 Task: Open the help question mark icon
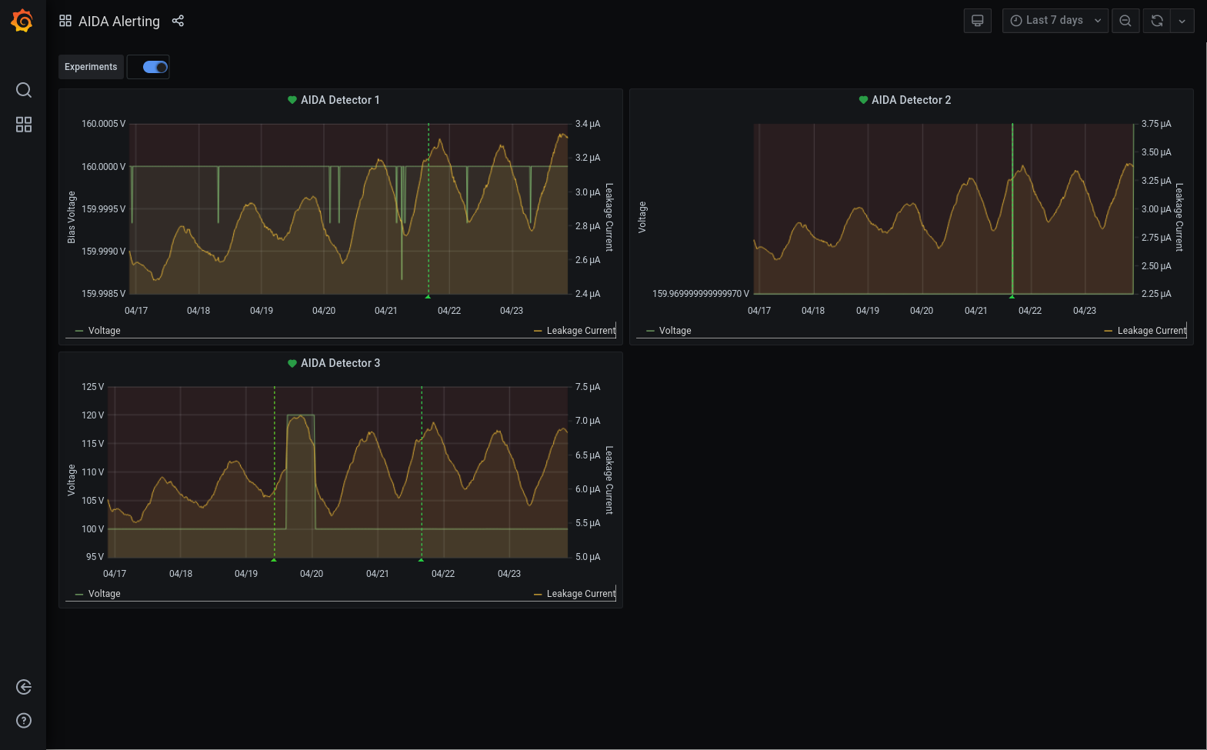[24, 721]
